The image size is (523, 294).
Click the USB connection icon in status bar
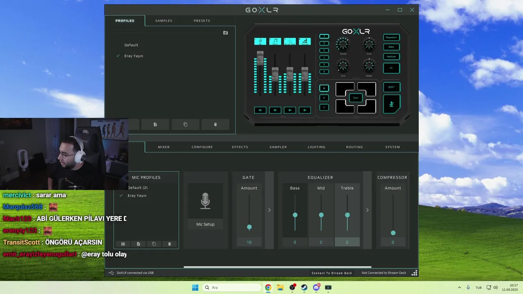111,273
